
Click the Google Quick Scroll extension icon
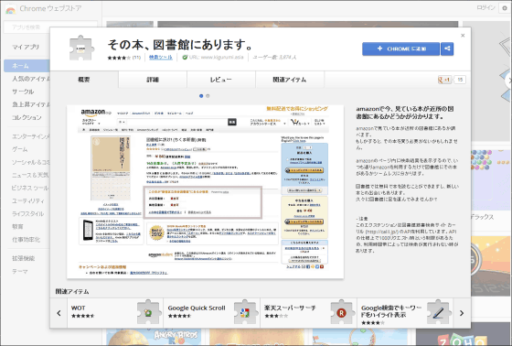point(246,312)
